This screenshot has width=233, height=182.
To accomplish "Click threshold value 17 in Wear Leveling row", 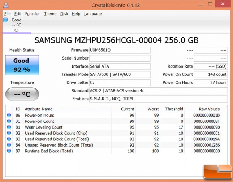I will pyautogui.click(x=181, y=127).
